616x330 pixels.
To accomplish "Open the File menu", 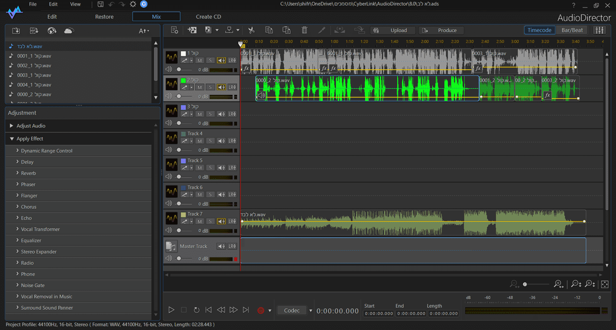I will coord(33,4).
